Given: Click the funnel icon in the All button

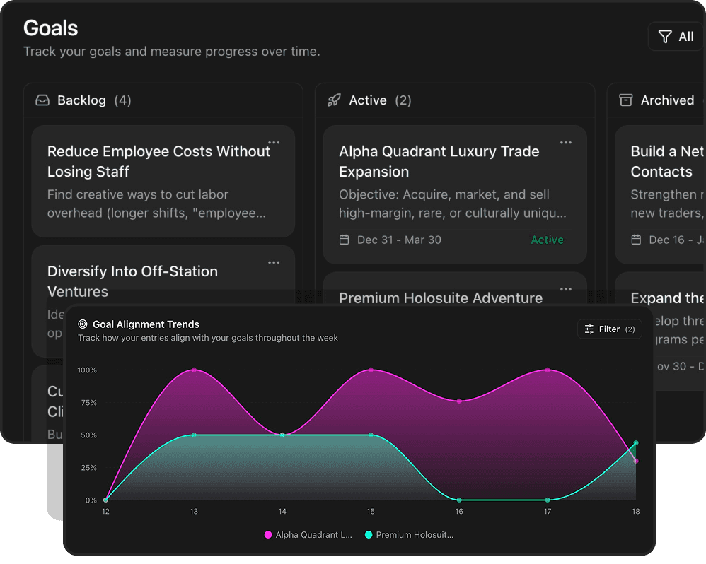Looking at the screenshot, I should [x=664, y=37].
